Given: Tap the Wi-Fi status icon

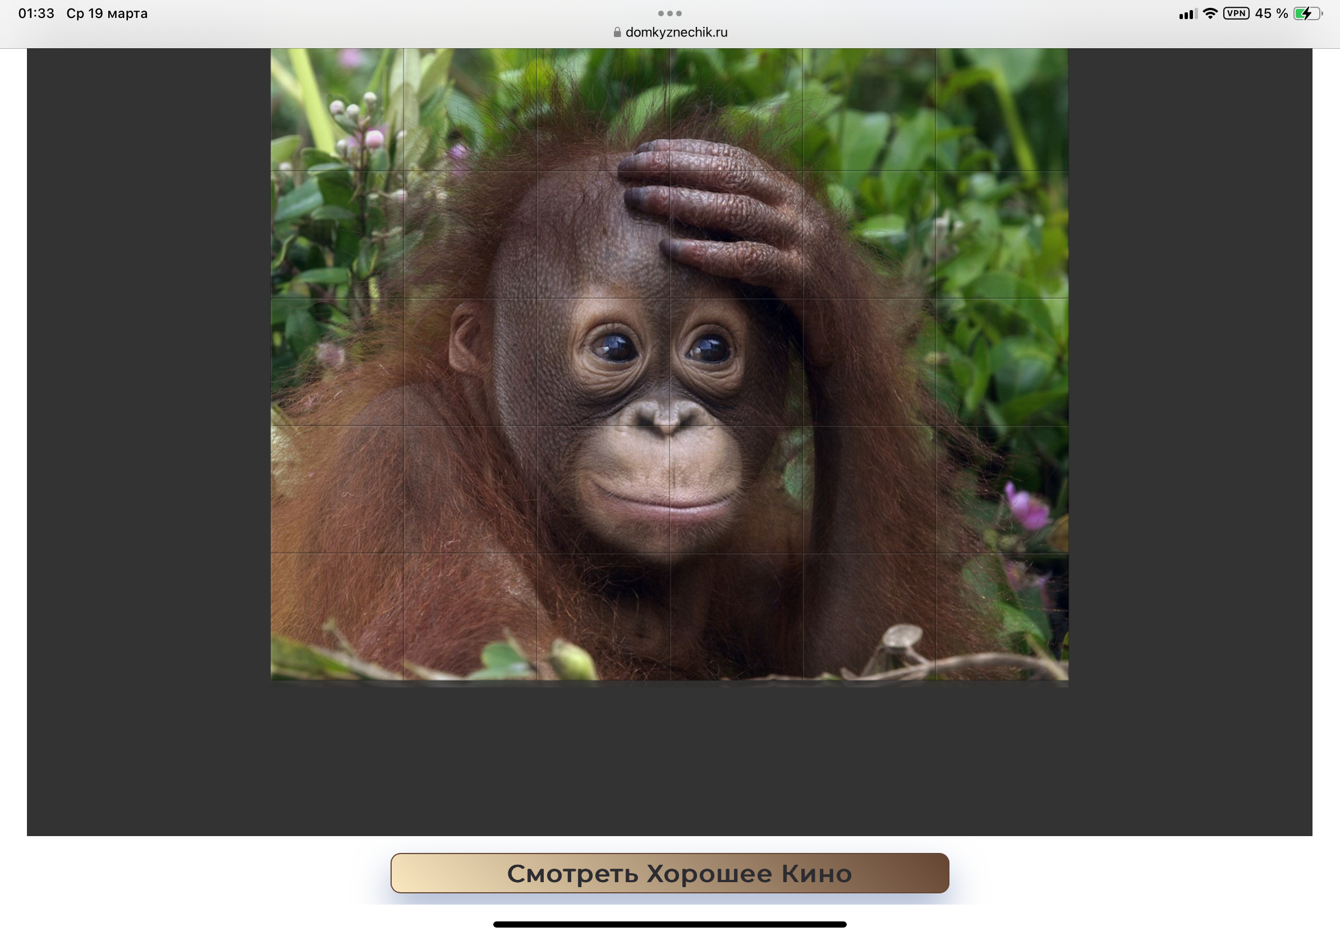Looking at the screenshot, I should [x=1210, y=13].
